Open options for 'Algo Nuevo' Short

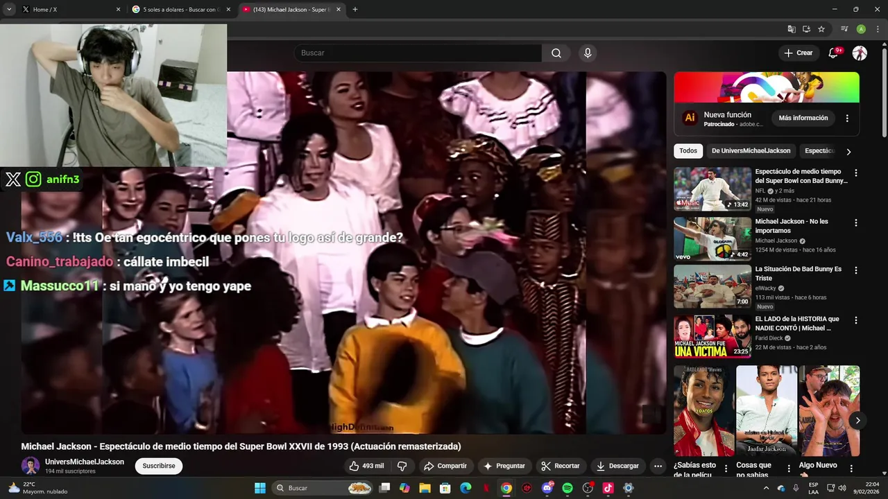click(x=851, y=469)
